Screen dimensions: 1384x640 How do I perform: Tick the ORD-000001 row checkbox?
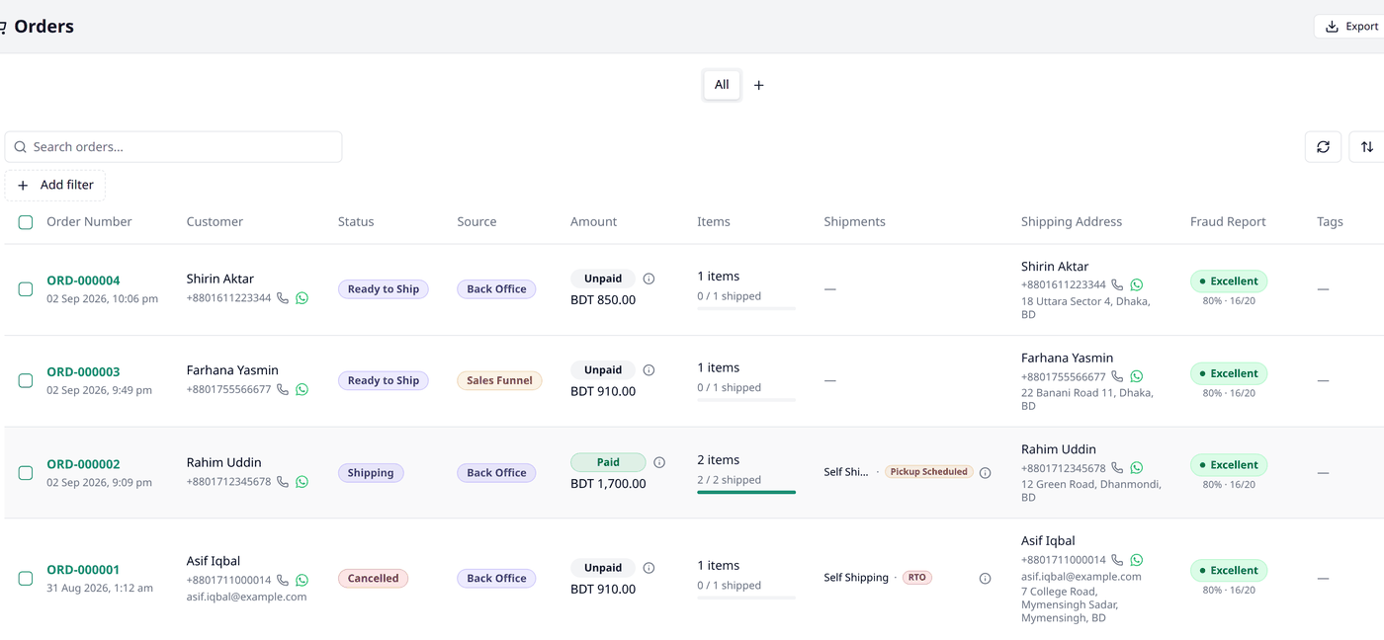(26, 578)
